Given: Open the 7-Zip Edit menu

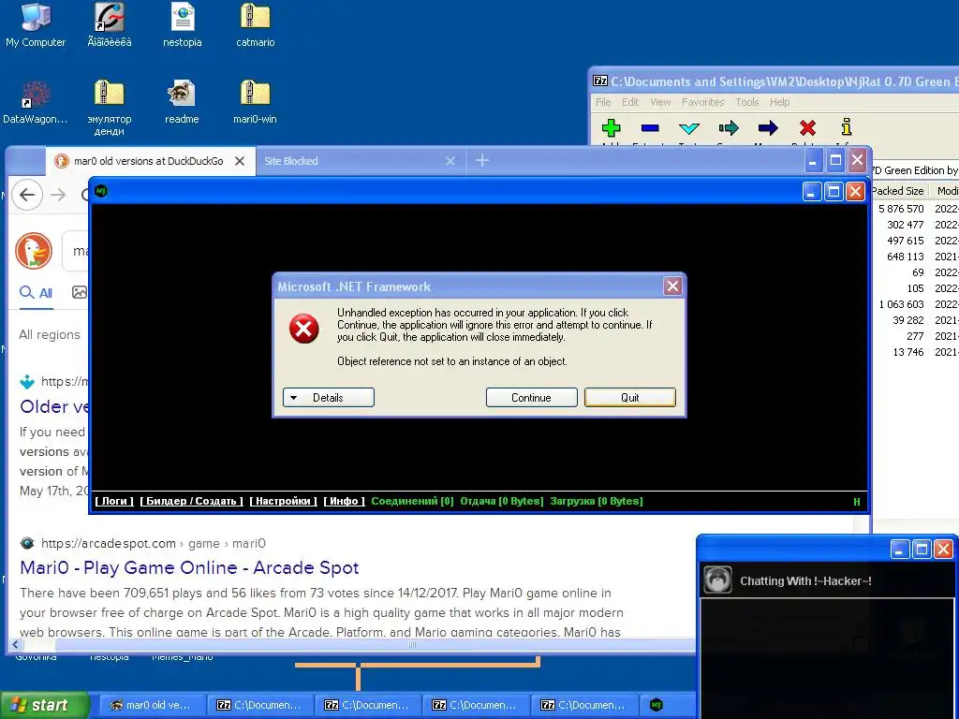Looking at the screenshot, I should (630, 102).
